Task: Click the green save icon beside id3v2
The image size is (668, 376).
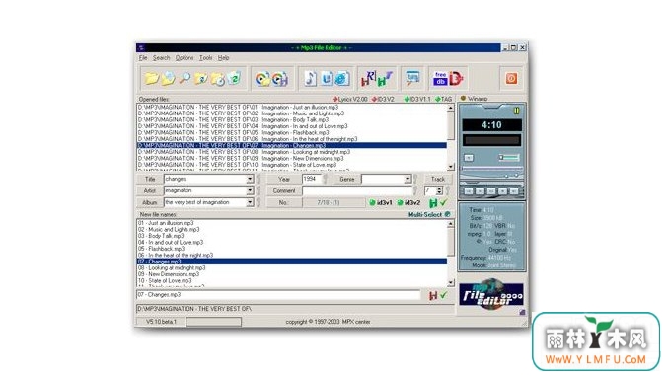Action: click(x=433, y=203)
